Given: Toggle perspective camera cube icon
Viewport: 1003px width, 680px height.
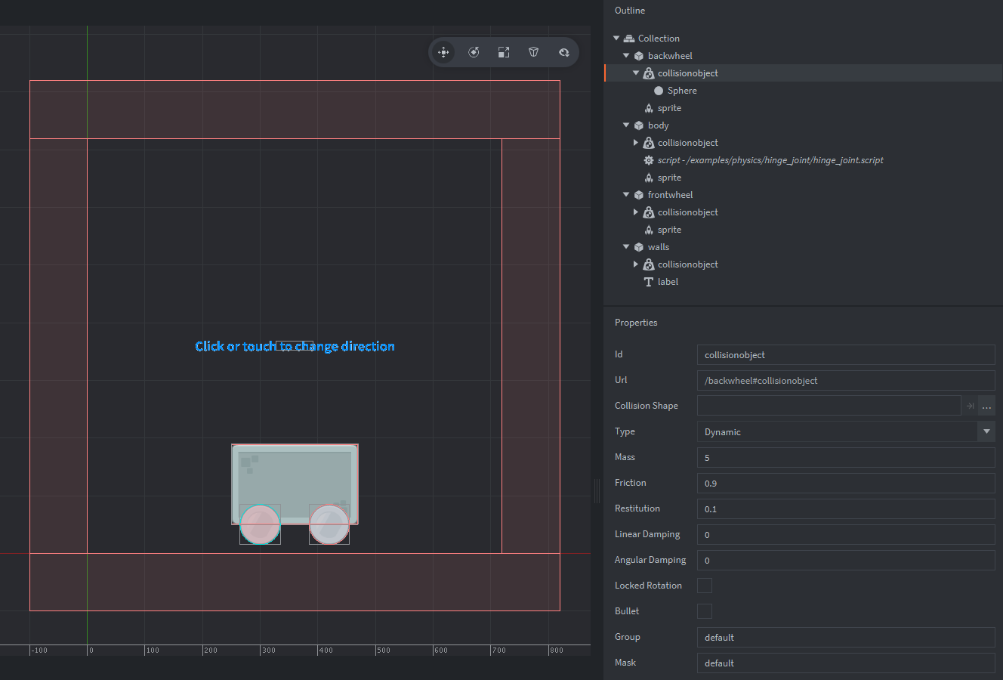Looking at the screenshot, I should [534, 52].
